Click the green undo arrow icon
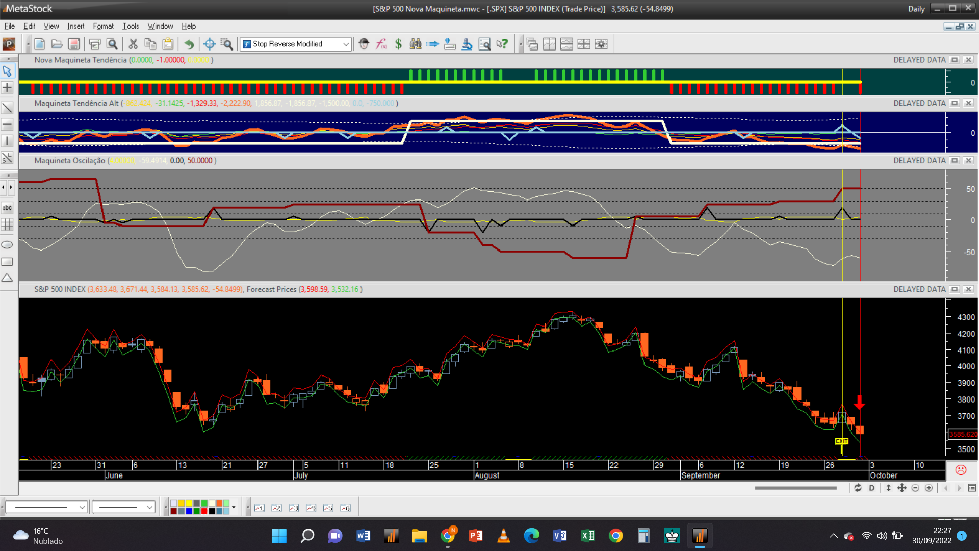This screenshot has height=551, width=979. 189,44
